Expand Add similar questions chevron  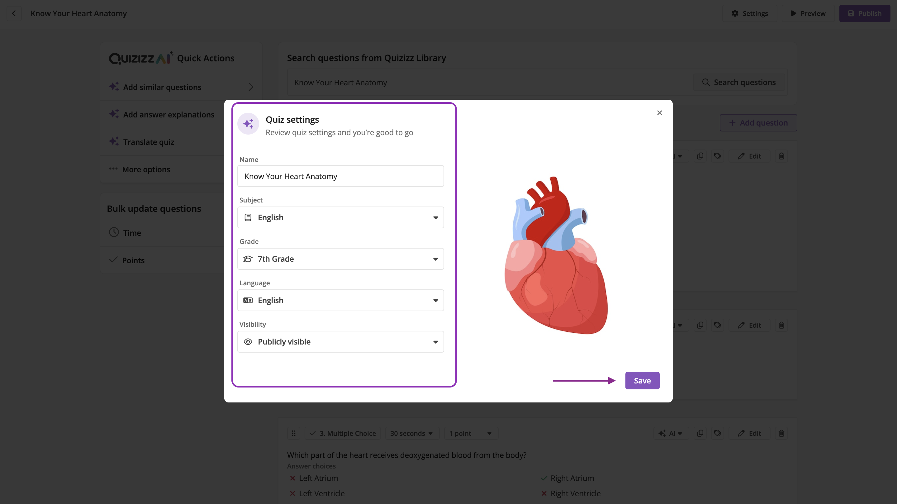pos(251,87)
